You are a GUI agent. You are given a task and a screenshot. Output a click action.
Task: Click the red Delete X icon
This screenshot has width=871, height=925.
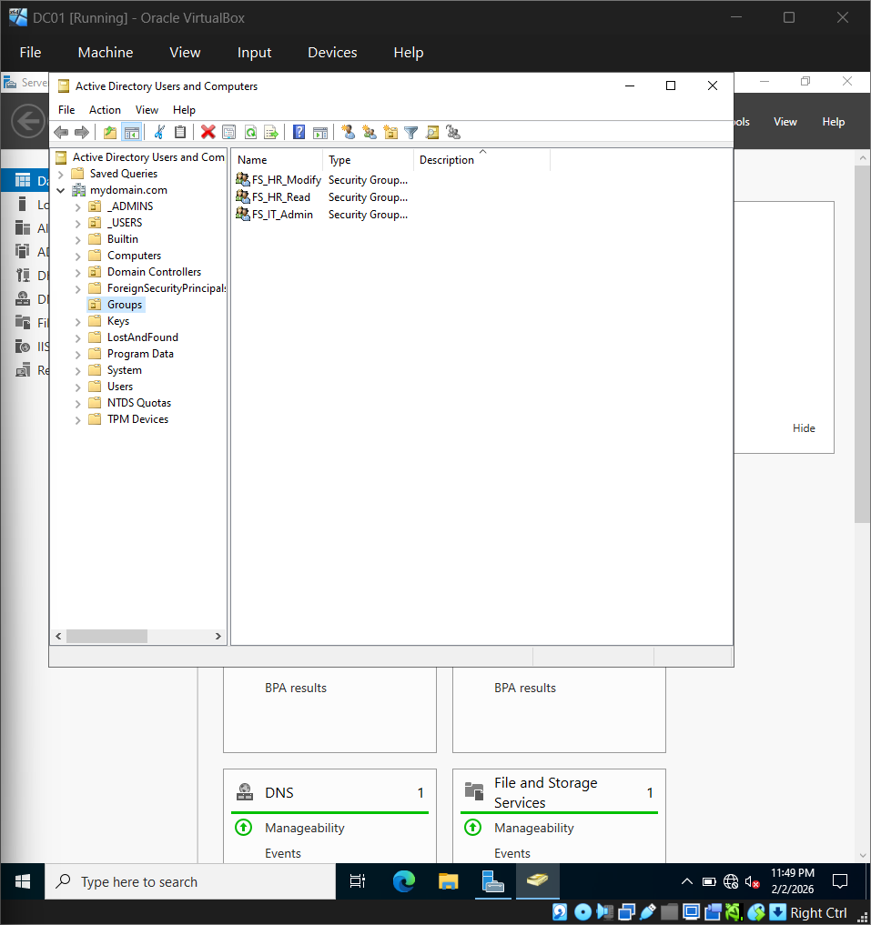(x=208, y=132)
